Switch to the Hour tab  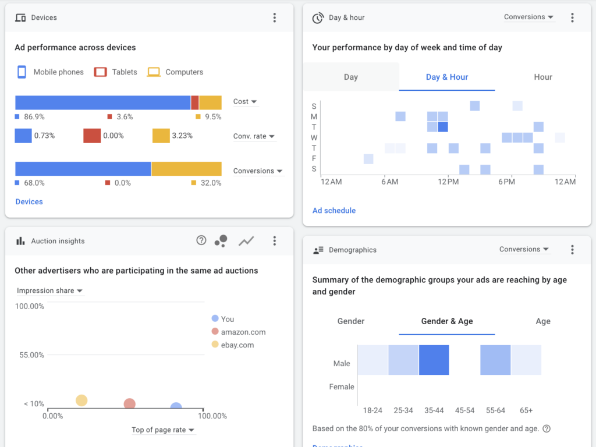click(542, 77)
